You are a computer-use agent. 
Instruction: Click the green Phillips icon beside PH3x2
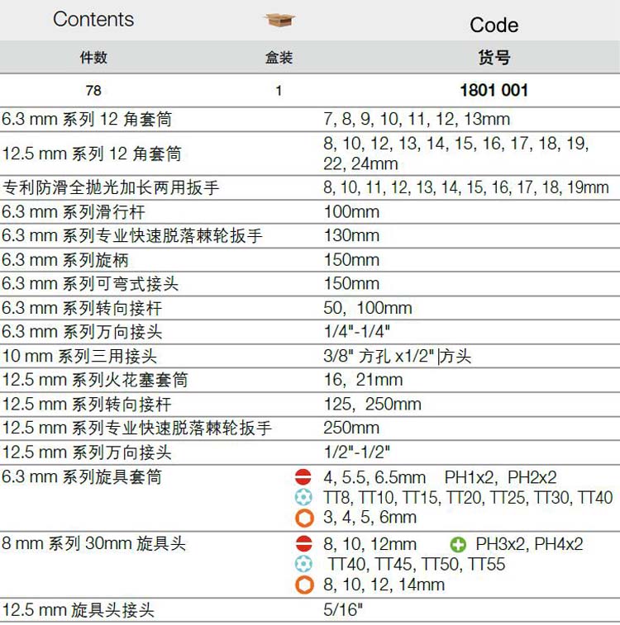(x=458, y=544)
